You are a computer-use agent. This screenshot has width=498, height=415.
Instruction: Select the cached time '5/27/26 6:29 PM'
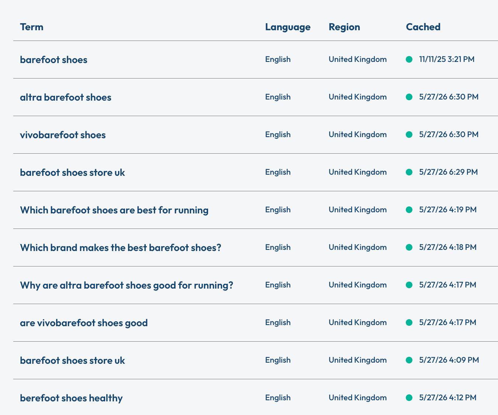point(449,172)
